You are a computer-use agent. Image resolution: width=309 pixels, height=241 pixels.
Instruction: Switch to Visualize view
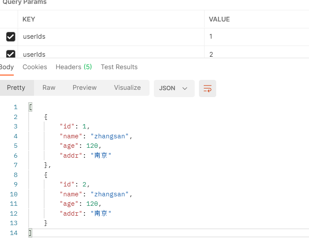tap(127, 88)
